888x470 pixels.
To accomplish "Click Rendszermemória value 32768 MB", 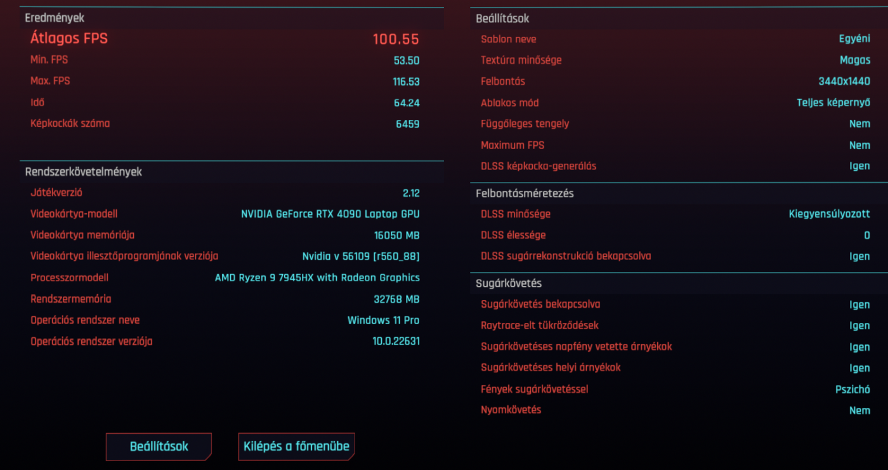I will click(x=397, y=299).
